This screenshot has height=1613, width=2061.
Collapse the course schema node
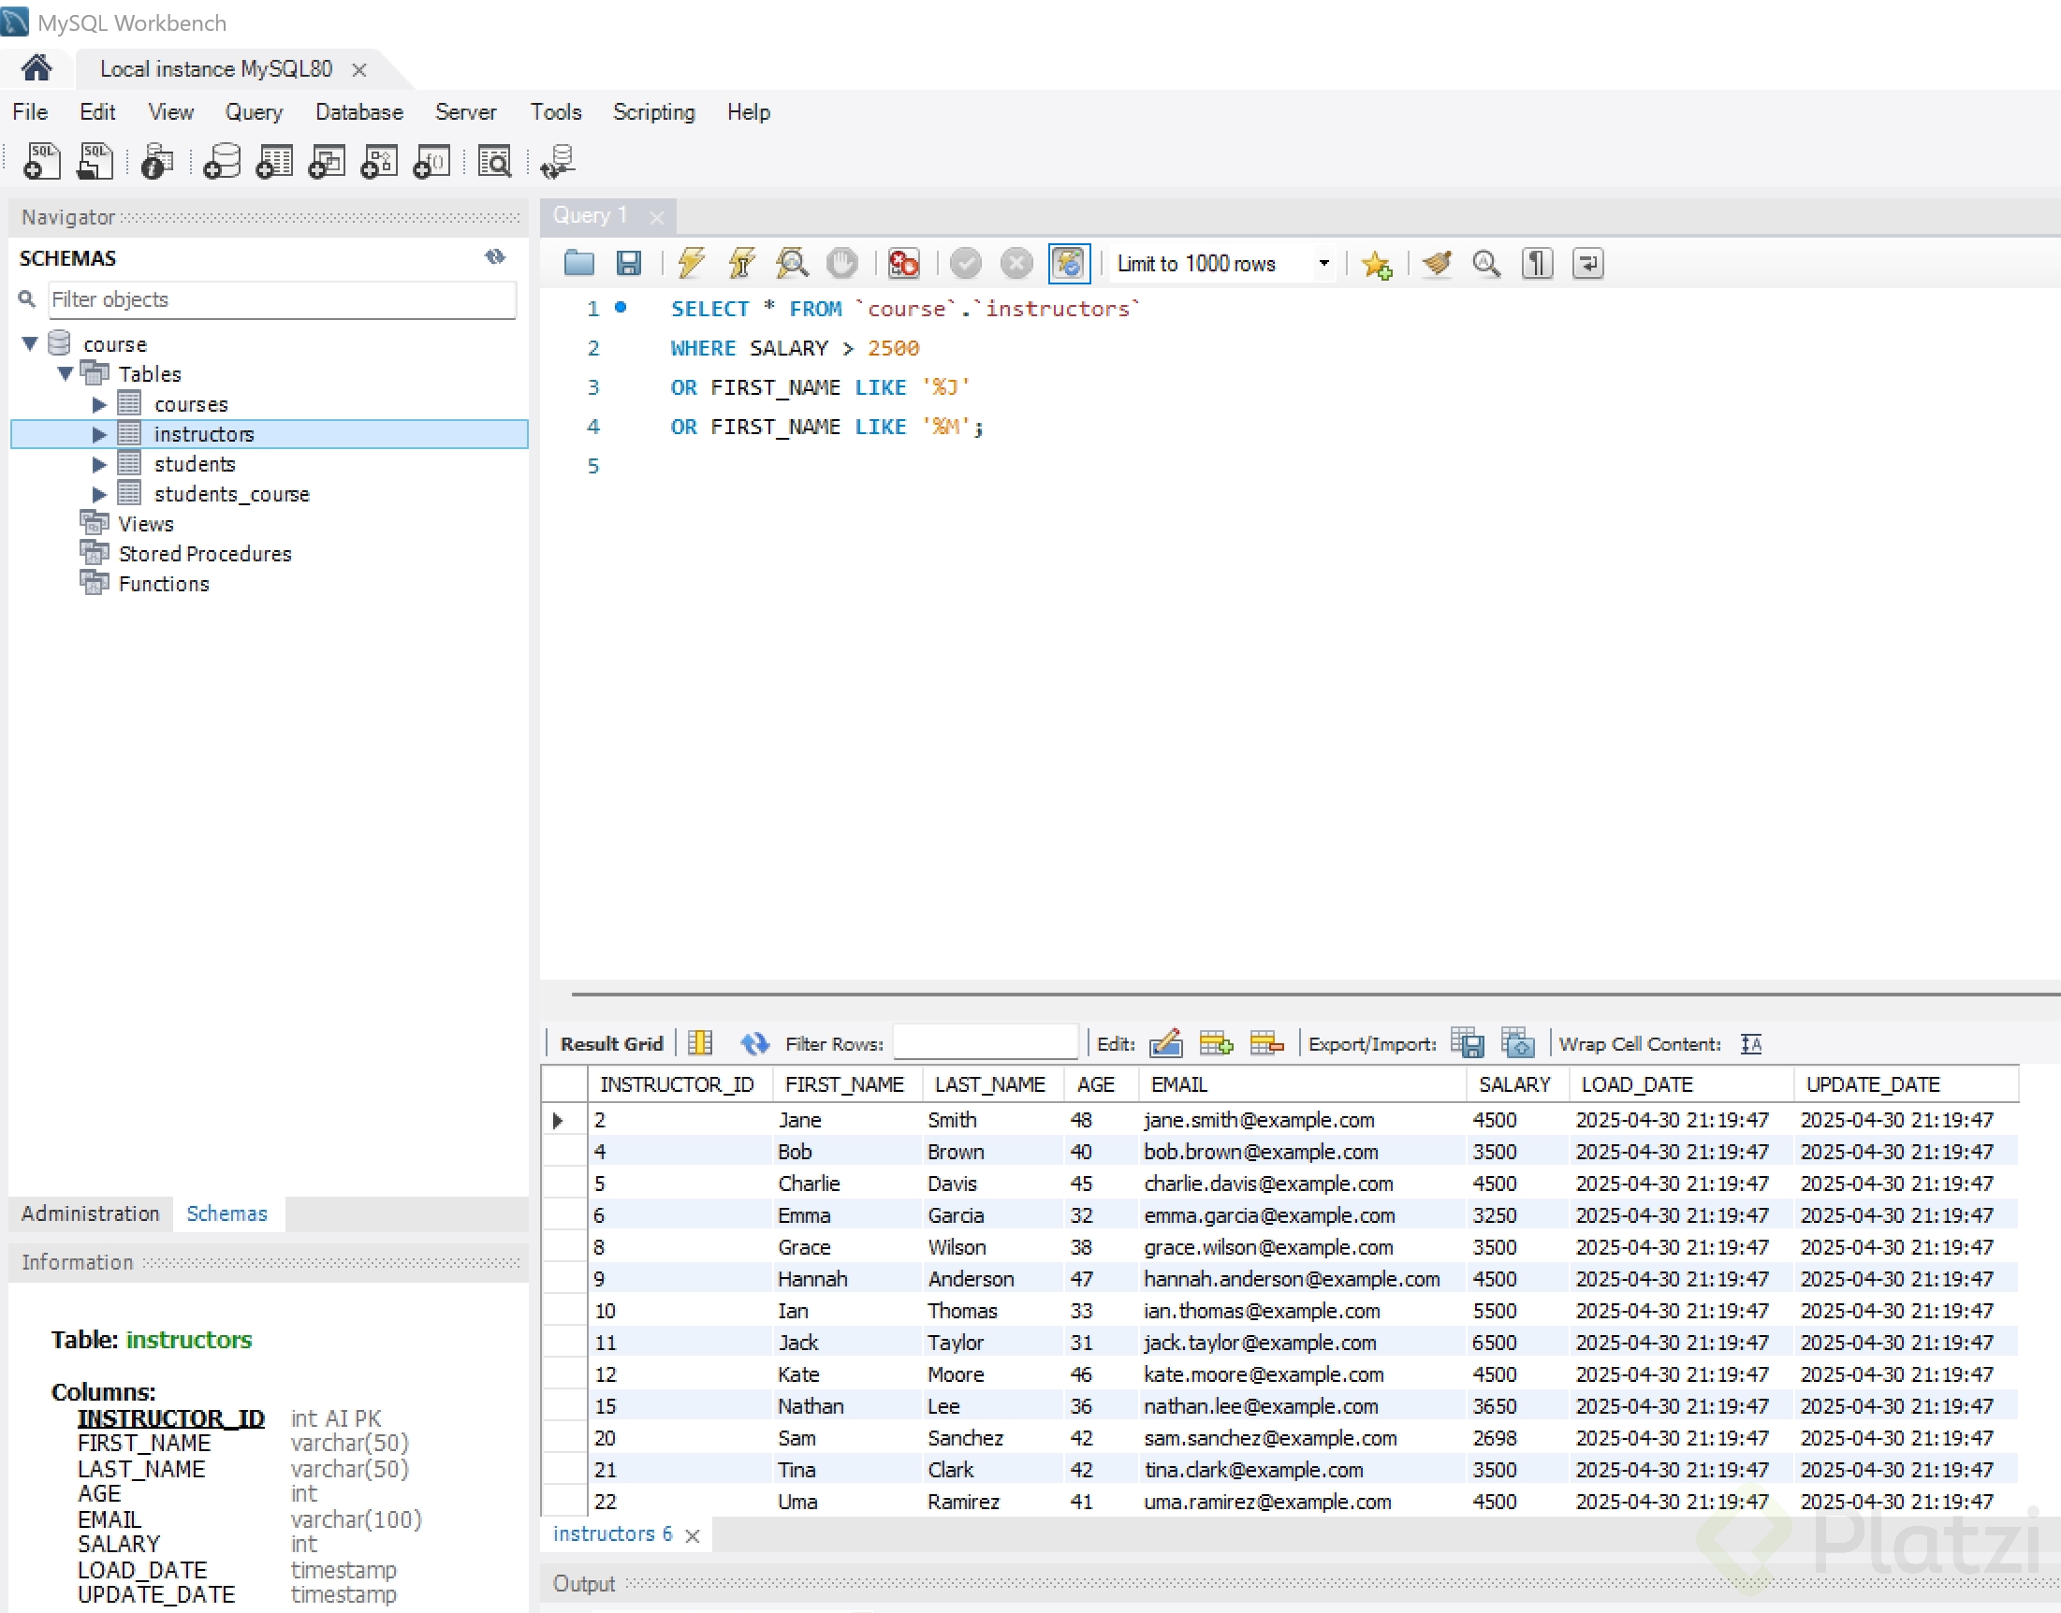point(30,343)
